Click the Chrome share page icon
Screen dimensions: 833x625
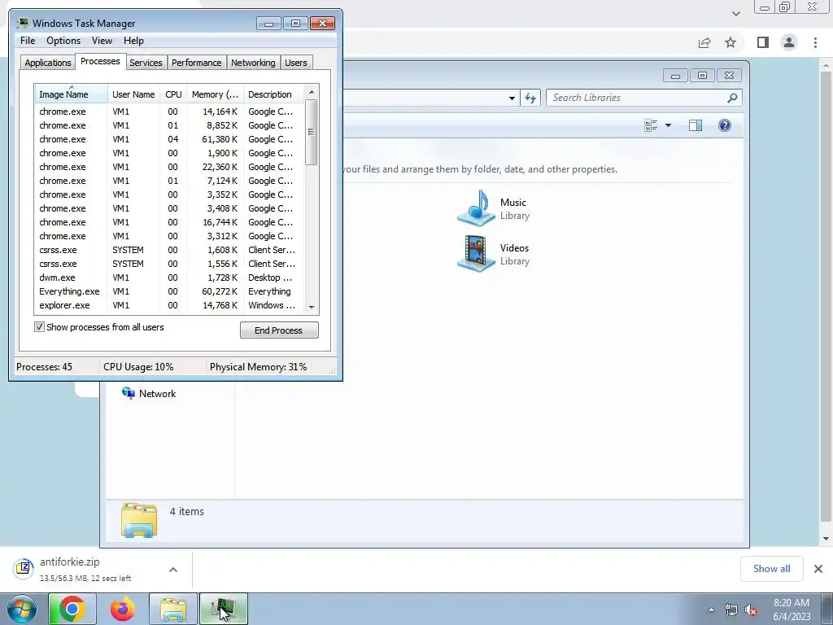pyautogui.click(x=704, y=42)
